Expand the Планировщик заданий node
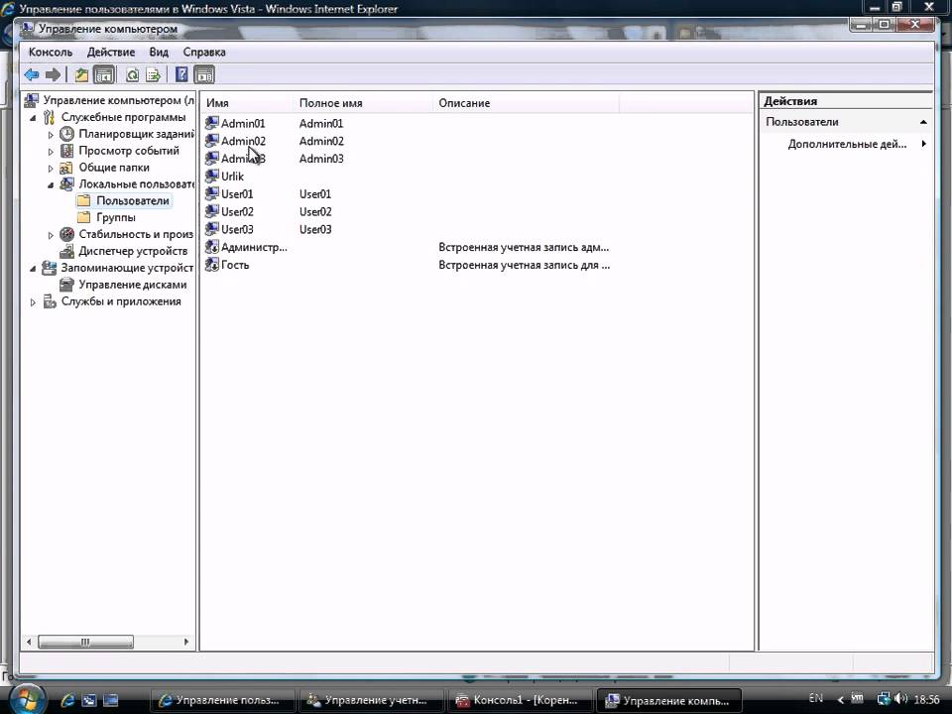 51,134
